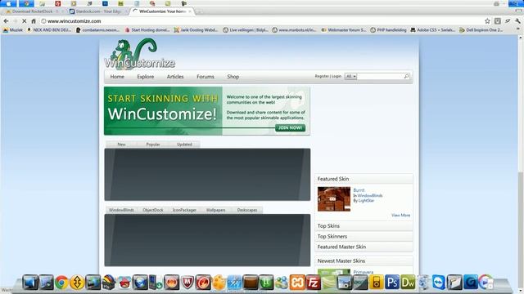Select the IconPackager tab

(184, 210)
